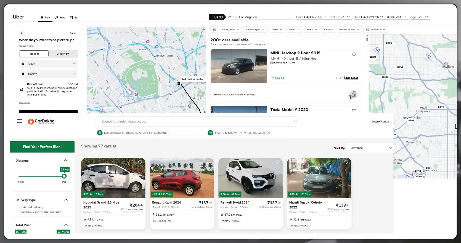Click the green calendar icon beside 8 Apr '25
The height and width of the screenshot is (243, 461).
pyautogui.click(x=210, y=133)
